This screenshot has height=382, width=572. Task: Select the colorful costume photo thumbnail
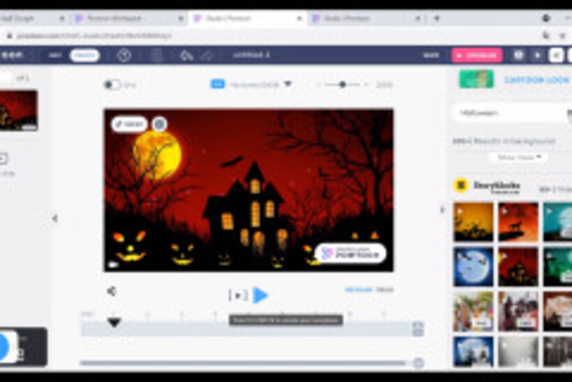(473, 311)
